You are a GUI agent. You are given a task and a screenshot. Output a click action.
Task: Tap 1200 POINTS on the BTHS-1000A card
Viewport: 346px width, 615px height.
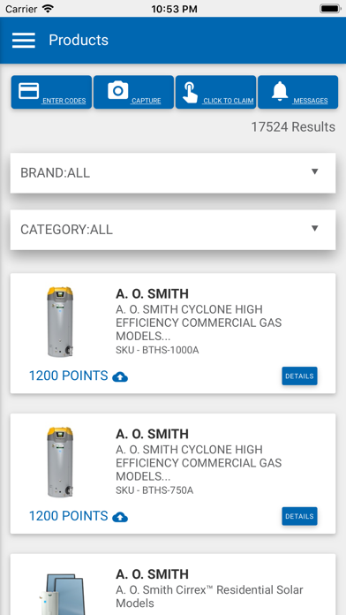click(69, 376)
